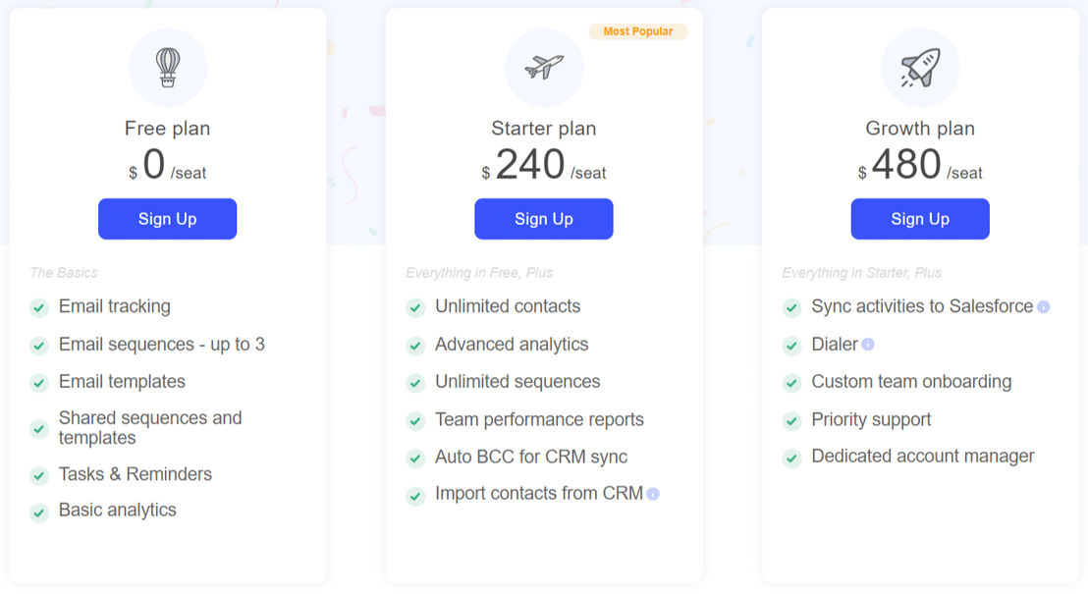1088x594 pixels.
Task: Sign Up for the Free plan
Action: tap(167, 219)
